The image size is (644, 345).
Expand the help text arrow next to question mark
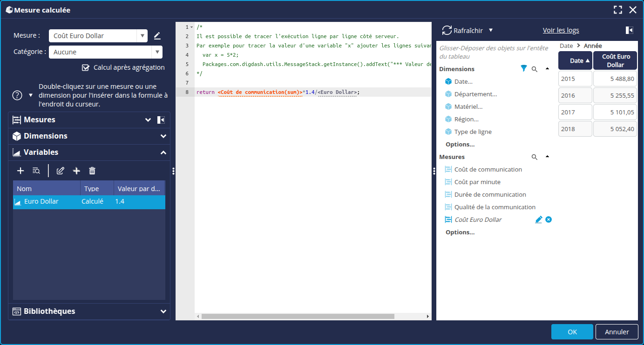tap(31, 95)
